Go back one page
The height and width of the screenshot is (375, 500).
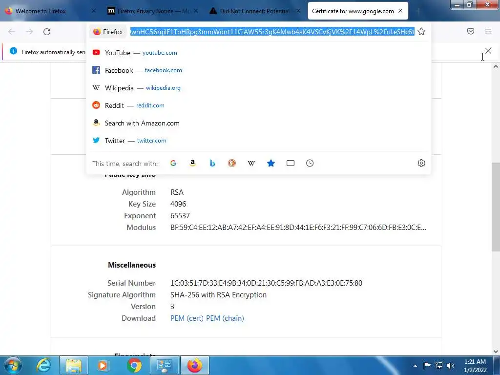(x=12, y=32)
